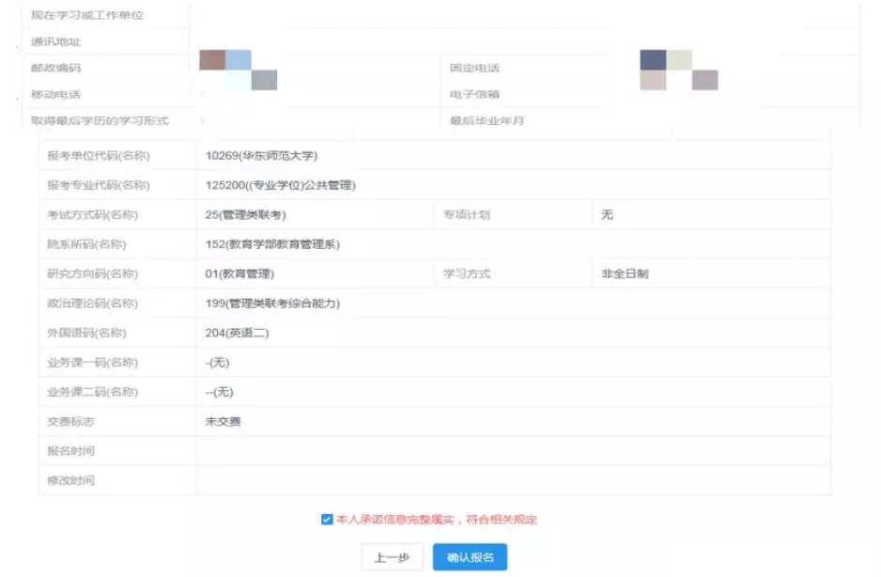Click the 移动电话 label
Image resolution: width=881 pixels, height=577 pixels.
click(x=55, y=95)
